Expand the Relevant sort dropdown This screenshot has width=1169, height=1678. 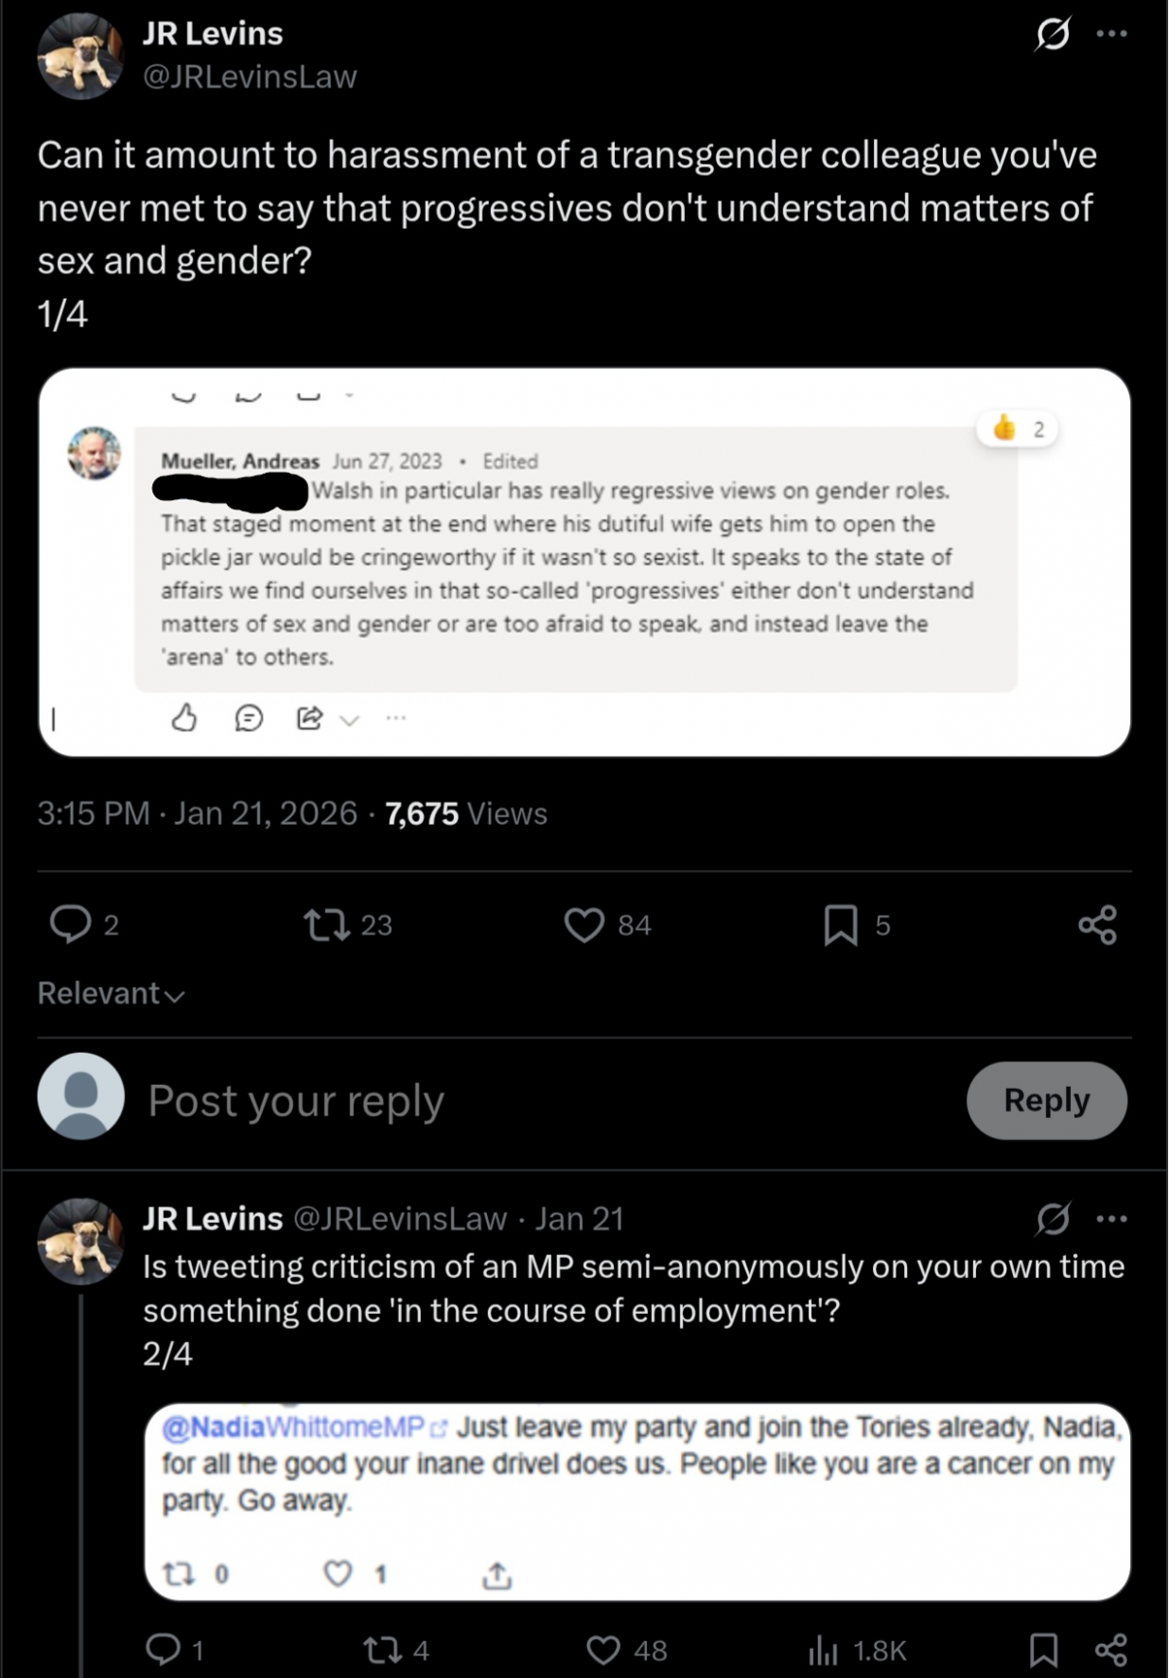[111, 993]
